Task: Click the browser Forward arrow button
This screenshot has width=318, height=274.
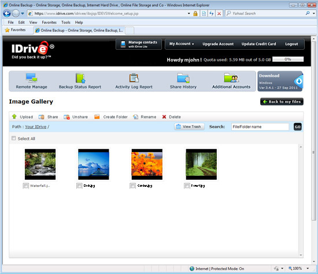Action: [x=16, y=14]
